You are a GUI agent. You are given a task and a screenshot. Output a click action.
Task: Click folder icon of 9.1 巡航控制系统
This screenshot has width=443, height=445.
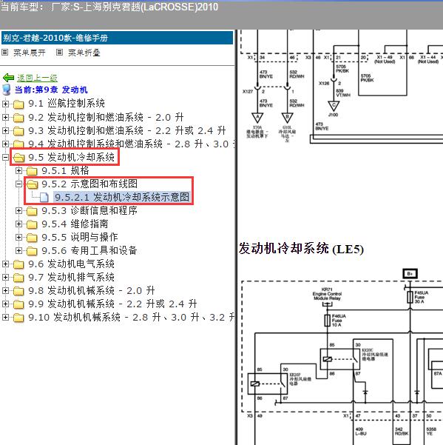[x=18, y=104]
